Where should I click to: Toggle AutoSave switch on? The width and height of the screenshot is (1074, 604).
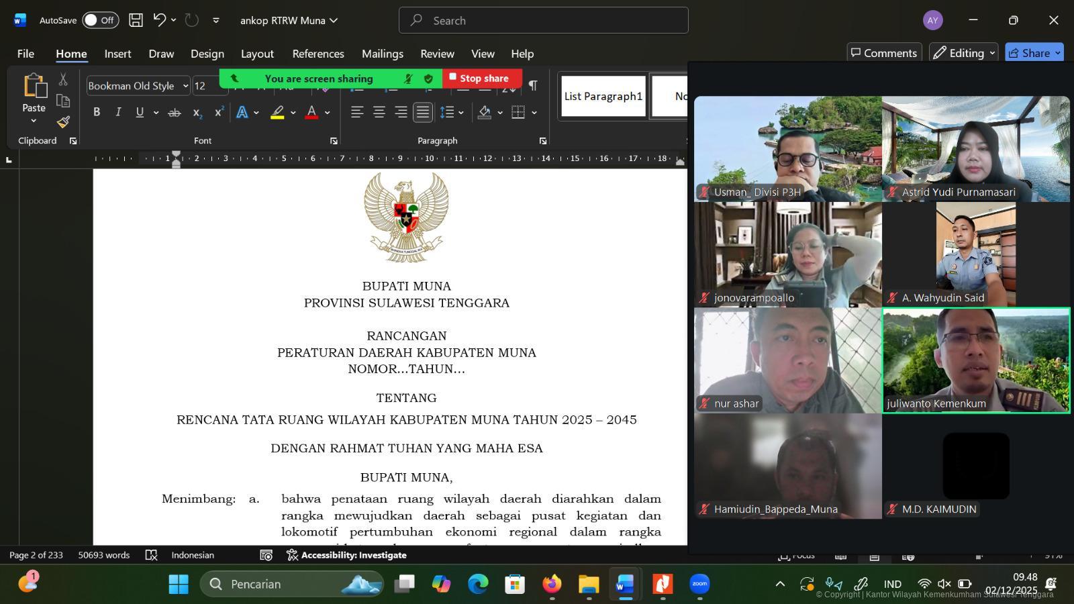coord(100,20)
